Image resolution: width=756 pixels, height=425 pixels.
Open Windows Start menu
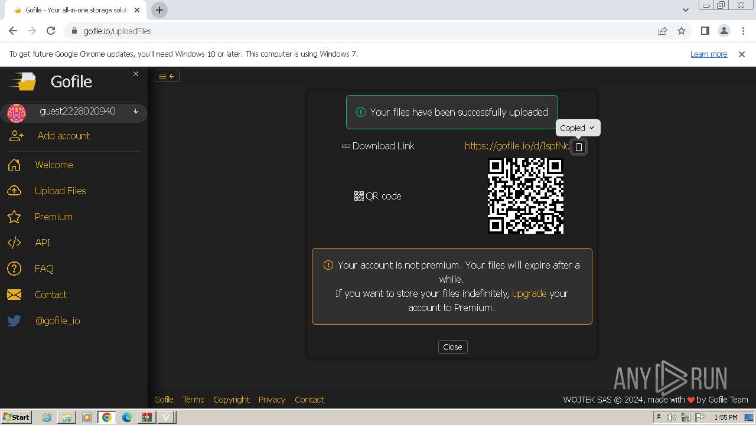pos(16,417)
